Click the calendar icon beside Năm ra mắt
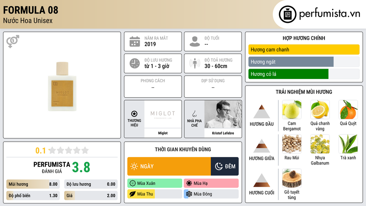This screenshot has width=366, height=206. click(x=135, y=41)
